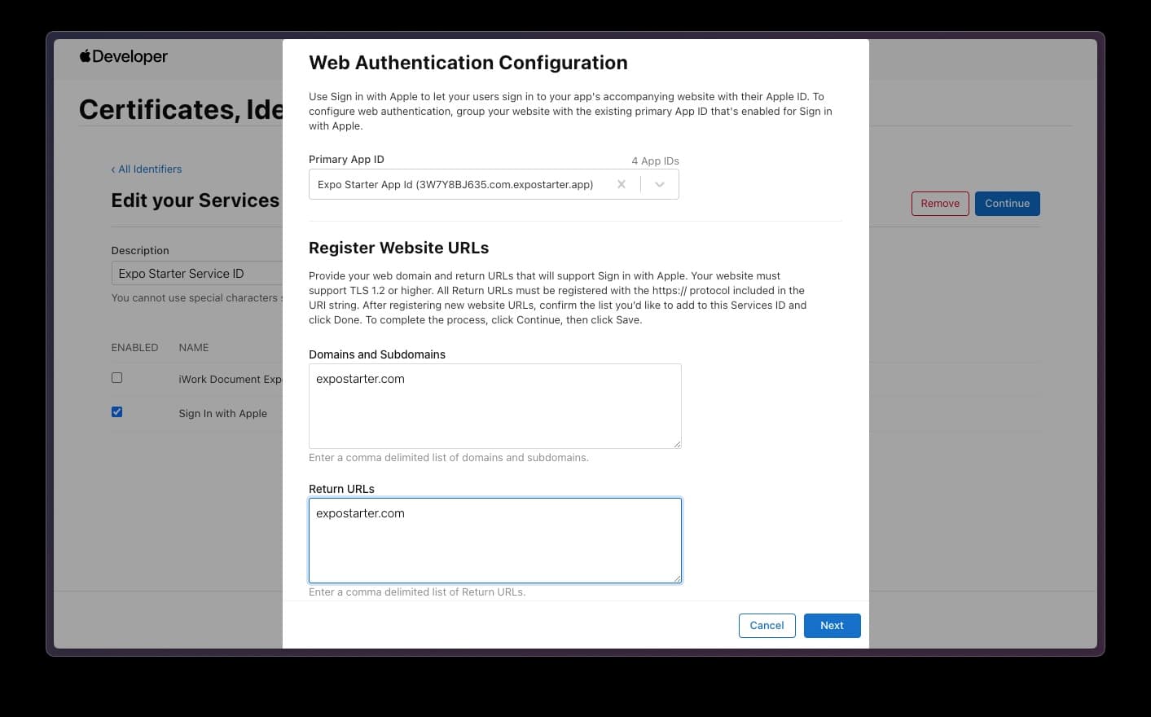Click the 'Web Authentication Configuration' title
Viewport: 1151px width, 717px height.
468,63
